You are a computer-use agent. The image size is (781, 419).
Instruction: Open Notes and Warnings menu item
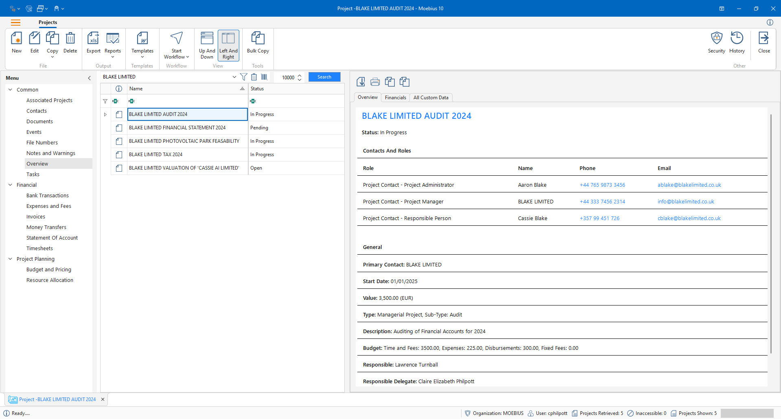(x=51, y=153)
